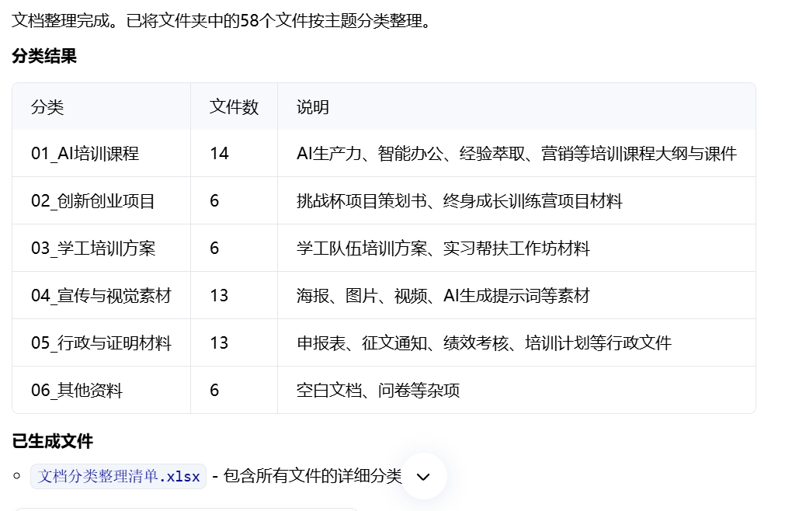Image resolution: width=799 pixels, height=511 pixels.
Task: Click the description starting with 海报、图片
Action: point(443,295)
